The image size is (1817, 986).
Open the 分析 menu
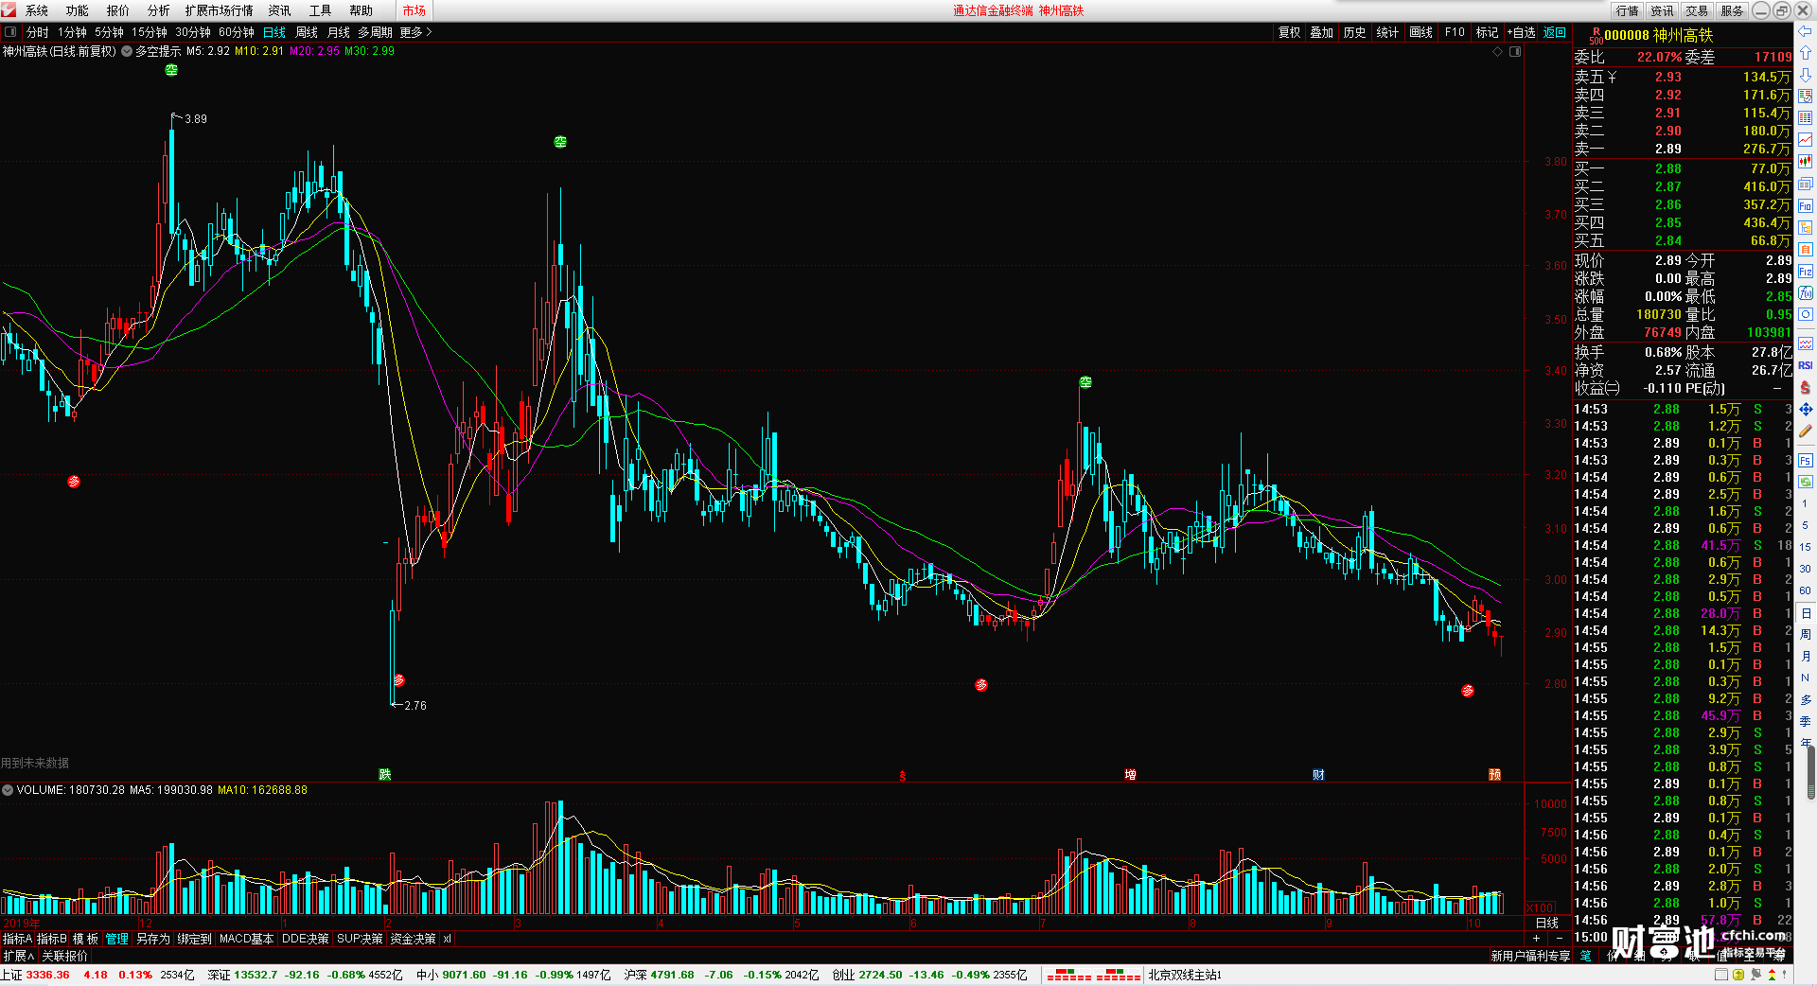[158, 10]
